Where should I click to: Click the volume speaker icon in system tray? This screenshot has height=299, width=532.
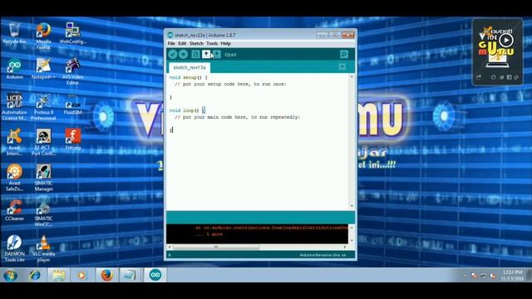(x=492, y=276)
